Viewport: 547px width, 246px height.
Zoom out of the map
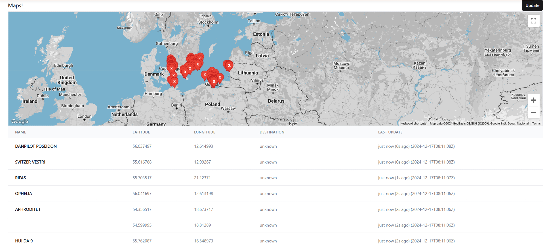pyautogui.click(x=533, y=112)
